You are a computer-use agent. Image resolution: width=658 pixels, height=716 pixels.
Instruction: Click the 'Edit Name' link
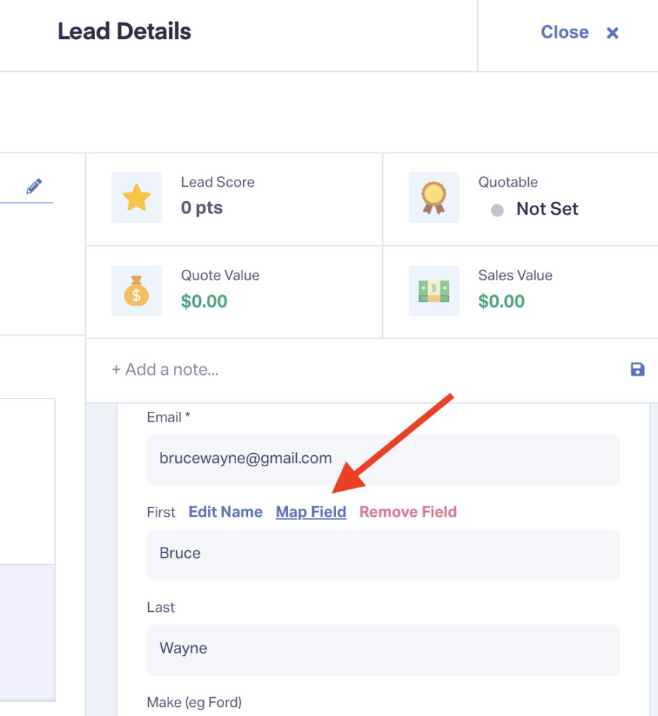point(226,512)
